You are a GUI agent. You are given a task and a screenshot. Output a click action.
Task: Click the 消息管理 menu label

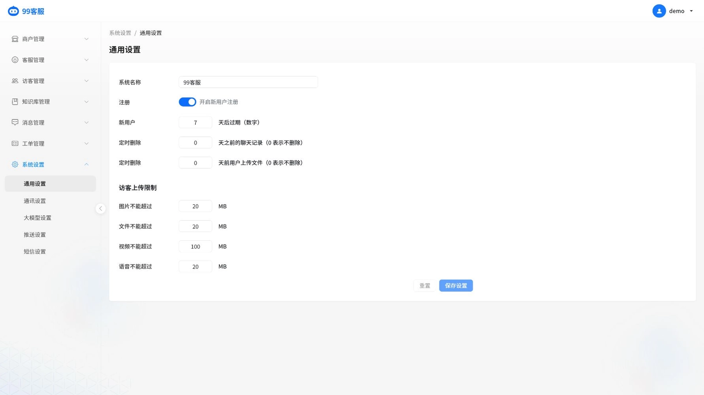click(x=33, y=123)
